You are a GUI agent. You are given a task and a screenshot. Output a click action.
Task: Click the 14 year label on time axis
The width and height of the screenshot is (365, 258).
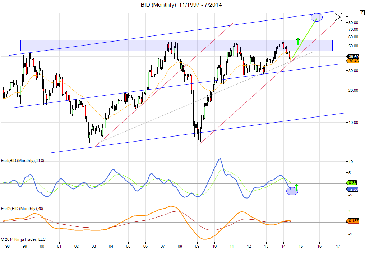tap(283, 247)
